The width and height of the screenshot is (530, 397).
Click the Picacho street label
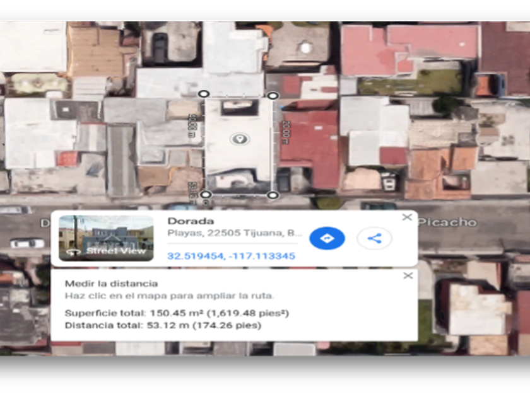pyautogui.click(x=448, y=222)
